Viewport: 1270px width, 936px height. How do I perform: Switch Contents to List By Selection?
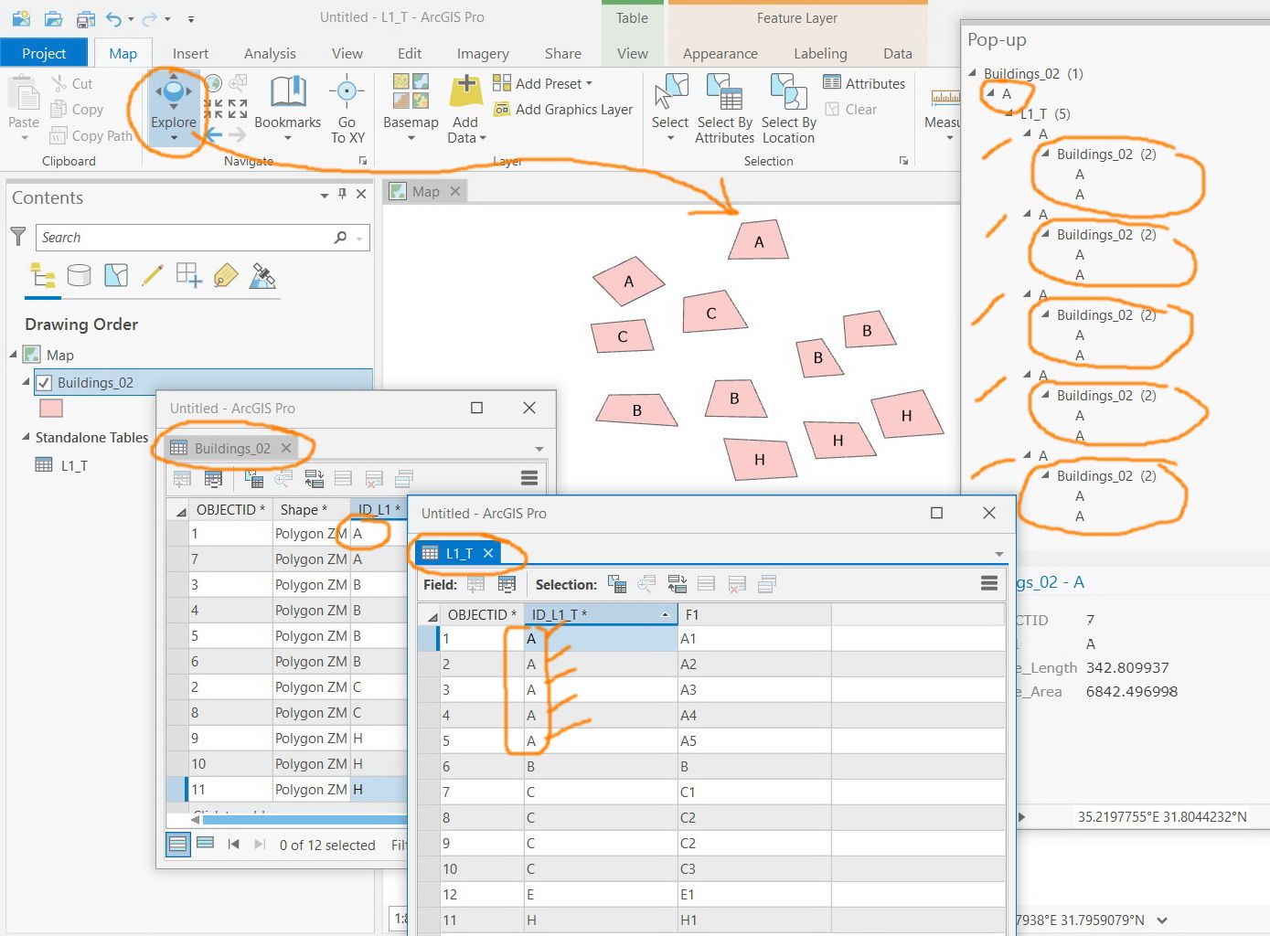click(x=116, y=275)
